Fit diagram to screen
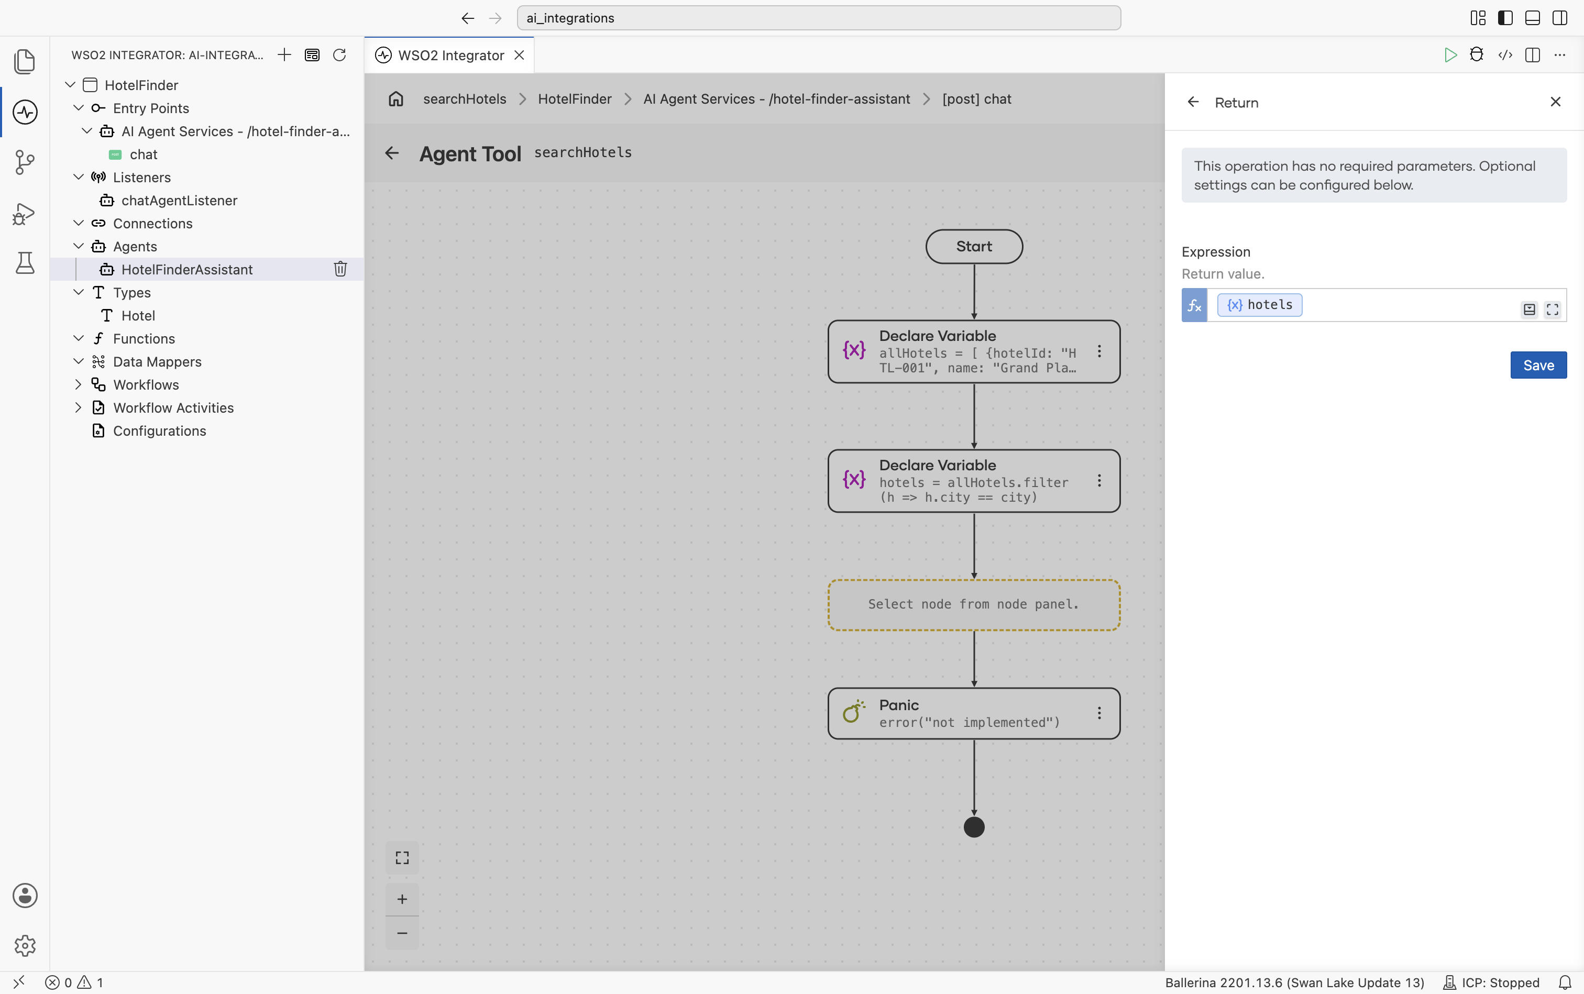 (x=402, y=858)
